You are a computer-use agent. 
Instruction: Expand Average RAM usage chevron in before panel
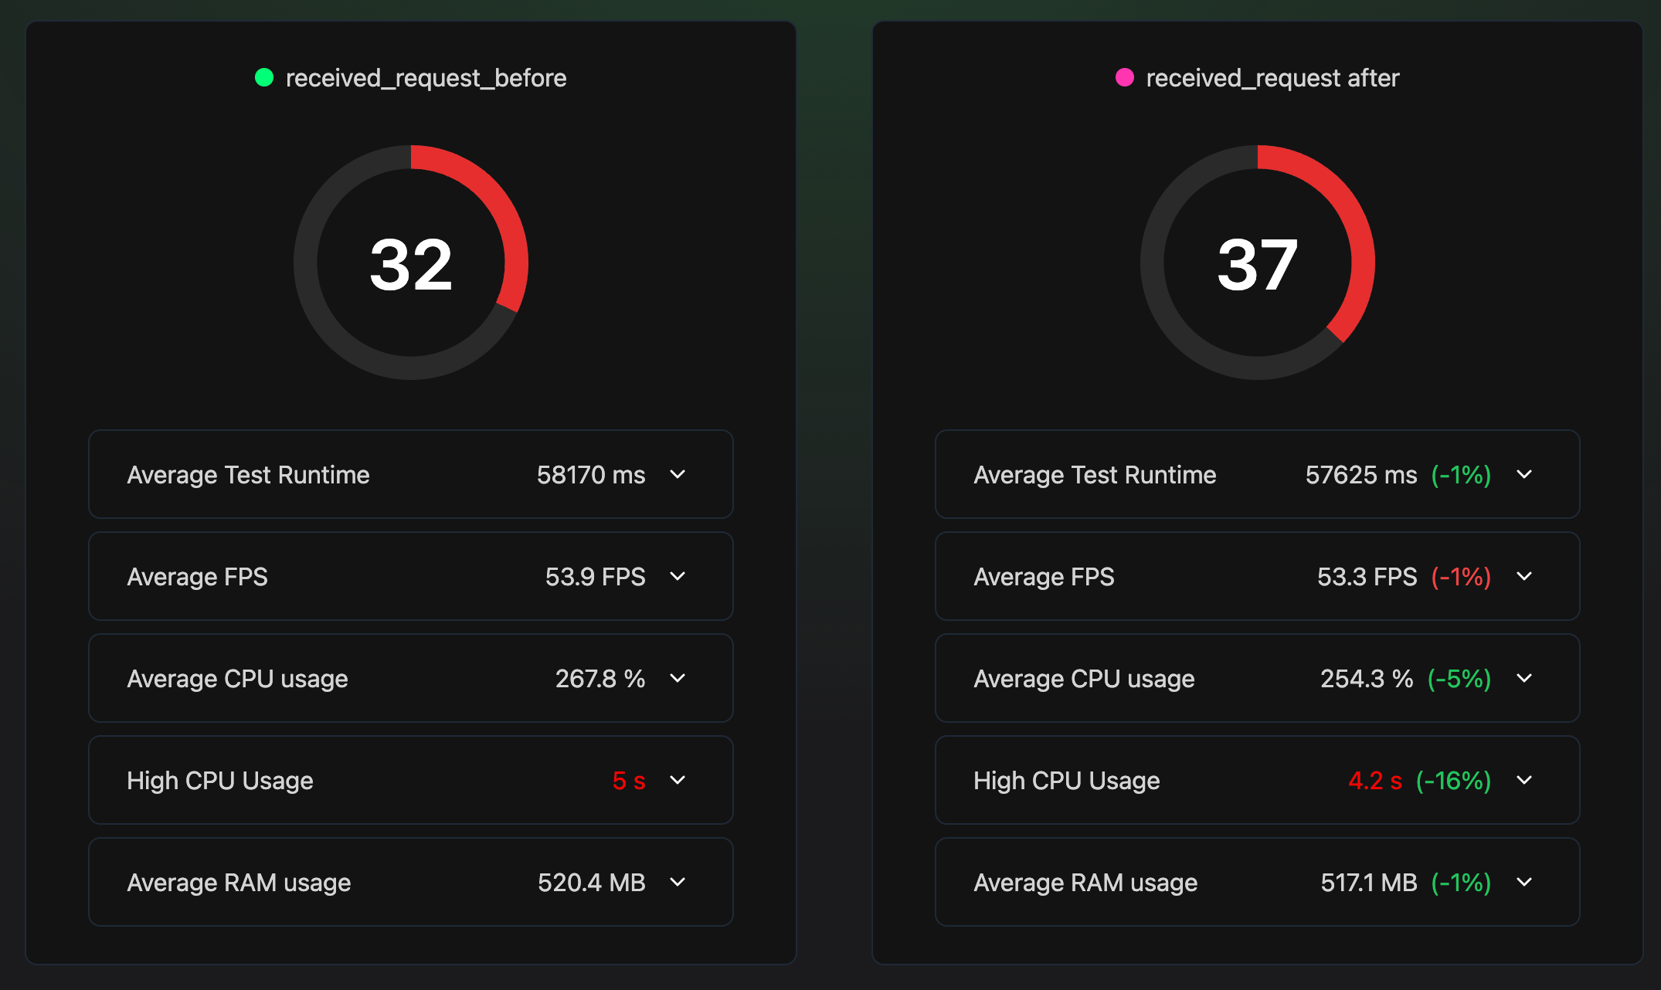tap(678, 882)
